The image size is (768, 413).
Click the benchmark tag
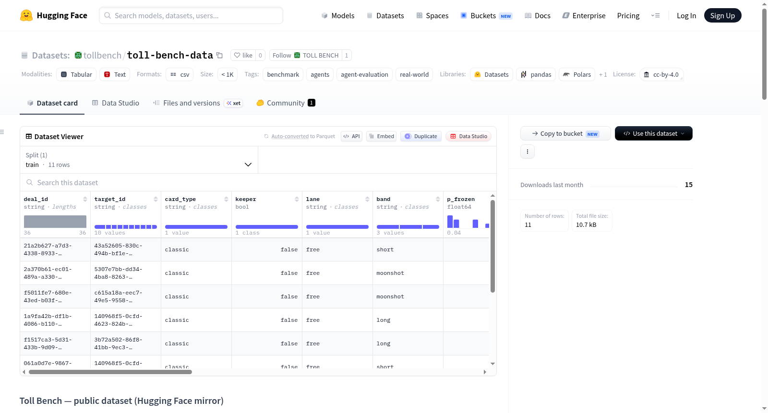283,74
